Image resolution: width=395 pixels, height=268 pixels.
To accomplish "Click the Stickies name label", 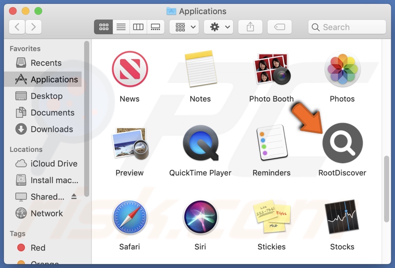I will (271, 247).
